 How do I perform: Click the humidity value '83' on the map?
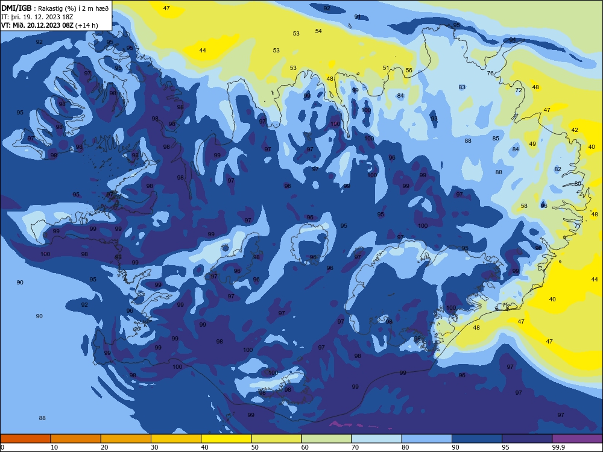point(462,87)
